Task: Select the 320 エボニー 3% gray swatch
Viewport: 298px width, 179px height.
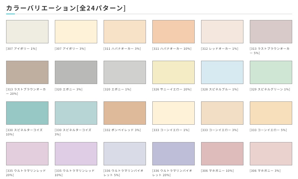Action: pyautogui.click(x=76, y=72)
